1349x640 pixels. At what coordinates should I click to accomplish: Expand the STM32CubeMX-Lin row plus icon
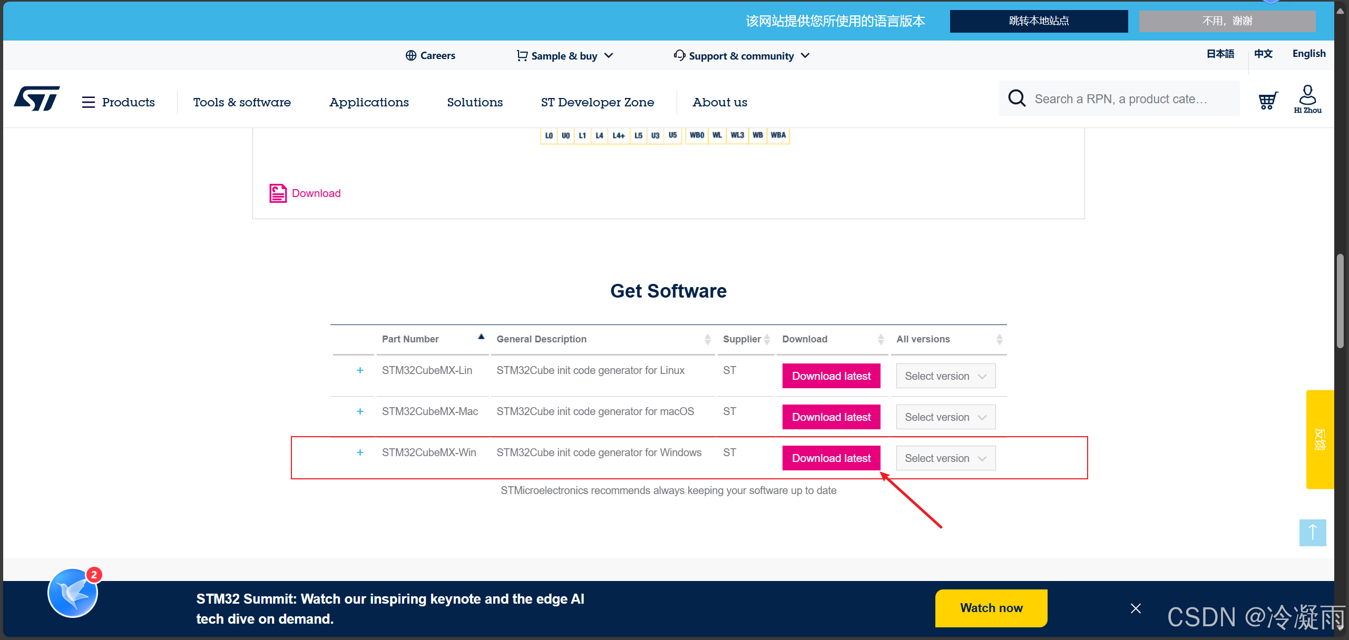point(360,370)
